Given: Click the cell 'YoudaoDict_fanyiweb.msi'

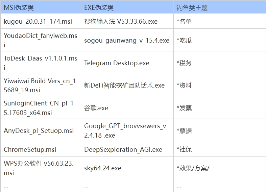Looking at the screenshot, I should coord(41,40).
